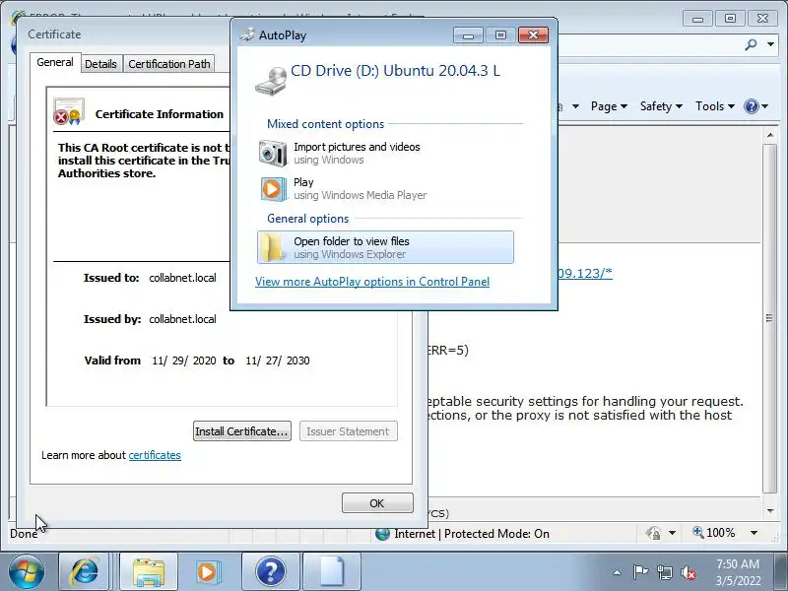Open the zoom level dropdown arrow
The image size is (788, 591).
coord(754,533)
